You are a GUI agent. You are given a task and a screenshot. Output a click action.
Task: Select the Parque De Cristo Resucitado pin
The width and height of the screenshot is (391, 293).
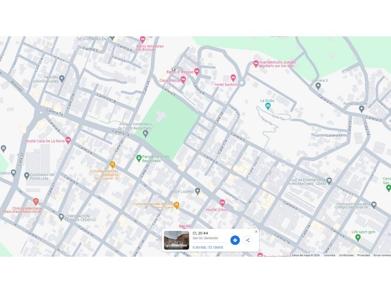(139, 158)
